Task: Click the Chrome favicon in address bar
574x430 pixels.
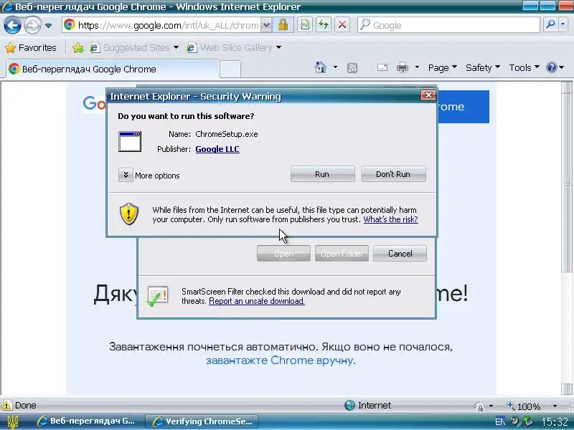Action: 69,25
